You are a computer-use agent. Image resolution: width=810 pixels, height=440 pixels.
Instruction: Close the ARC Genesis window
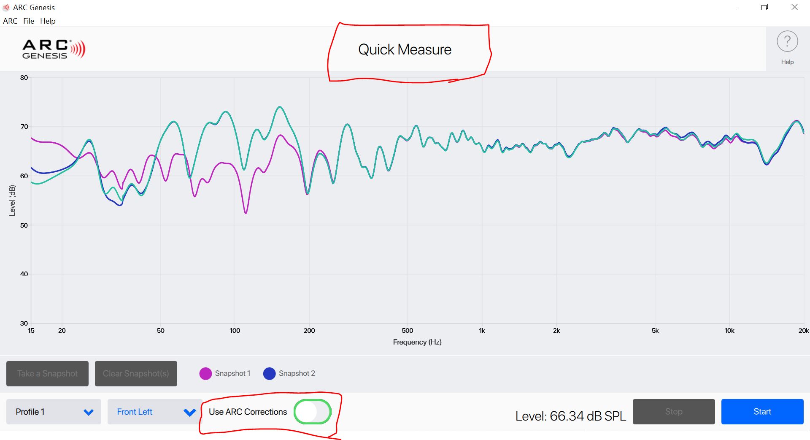pyautogui.click(x=794, y=7)
